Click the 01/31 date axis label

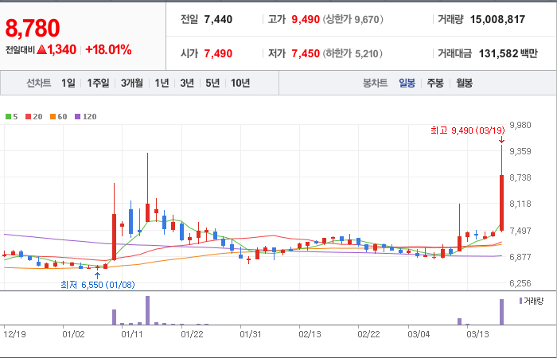coord(251,334)
